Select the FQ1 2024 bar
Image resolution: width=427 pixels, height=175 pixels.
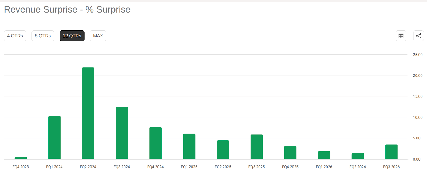(54, 138)
